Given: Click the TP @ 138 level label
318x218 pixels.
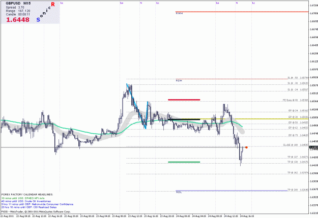Looking at the screenshot, I should coord(298,162).
